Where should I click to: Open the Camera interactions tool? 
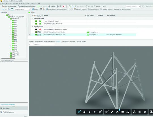(x=100, y=112)
